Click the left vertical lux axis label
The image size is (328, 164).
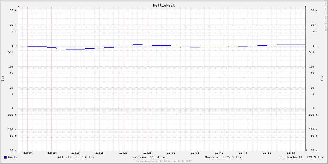pyautogui.click(x=3, y=78)
